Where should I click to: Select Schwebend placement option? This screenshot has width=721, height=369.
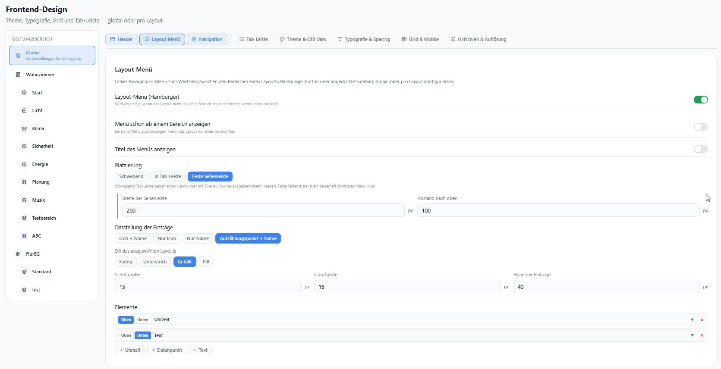tap(131, 176)
